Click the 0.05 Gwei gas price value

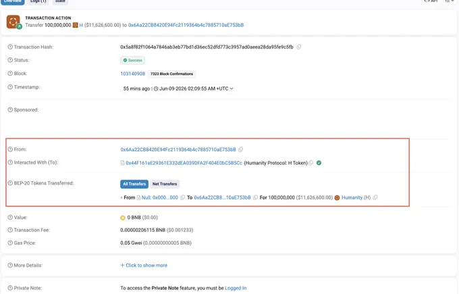[x=131, y=243]
